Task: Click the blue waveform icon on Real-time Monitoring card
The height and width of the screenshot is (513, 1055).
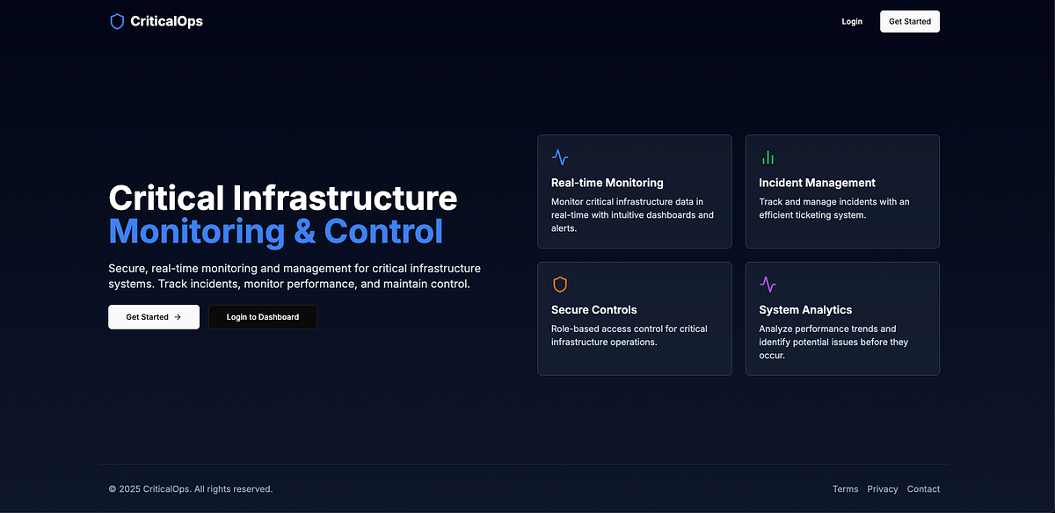Action: [560, 157]
